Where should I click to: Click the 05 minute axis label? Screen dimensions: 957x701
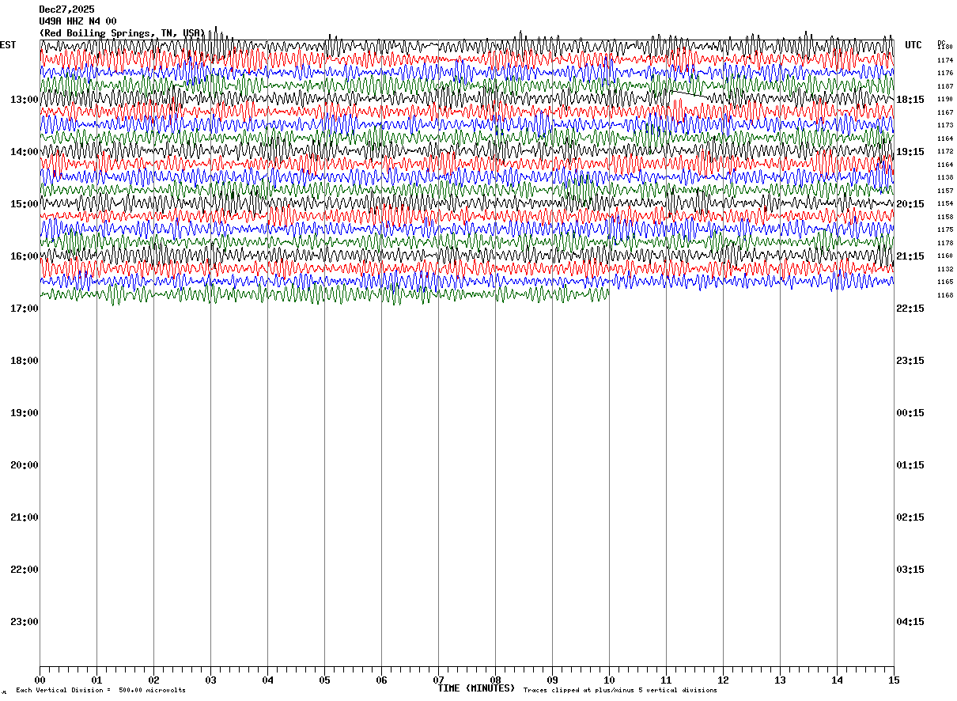click(x=324, y=680)
